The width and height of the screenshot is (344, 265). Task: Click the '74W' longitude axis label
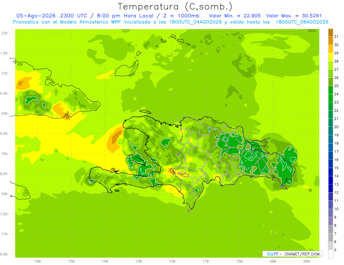(x=105, y=261)
